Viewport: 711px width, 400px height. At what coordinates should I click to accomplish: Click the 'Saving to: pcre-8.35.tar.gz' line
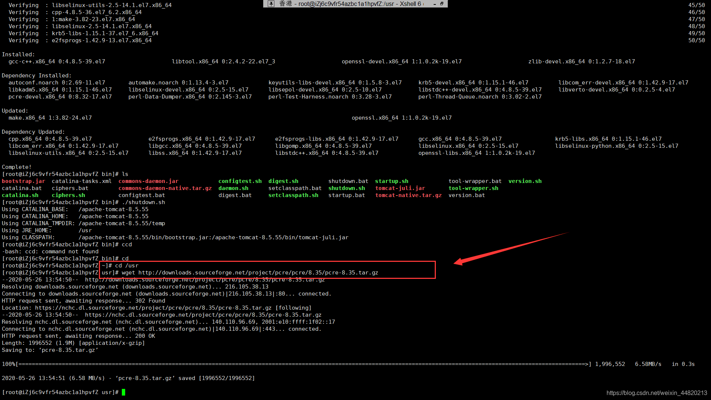point(50,350)
